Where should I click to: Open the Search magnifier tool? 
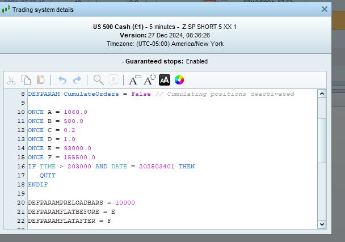click(98, 80)
